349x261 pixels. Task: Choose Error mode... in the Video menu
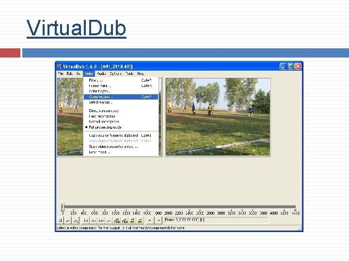(121, 152)
